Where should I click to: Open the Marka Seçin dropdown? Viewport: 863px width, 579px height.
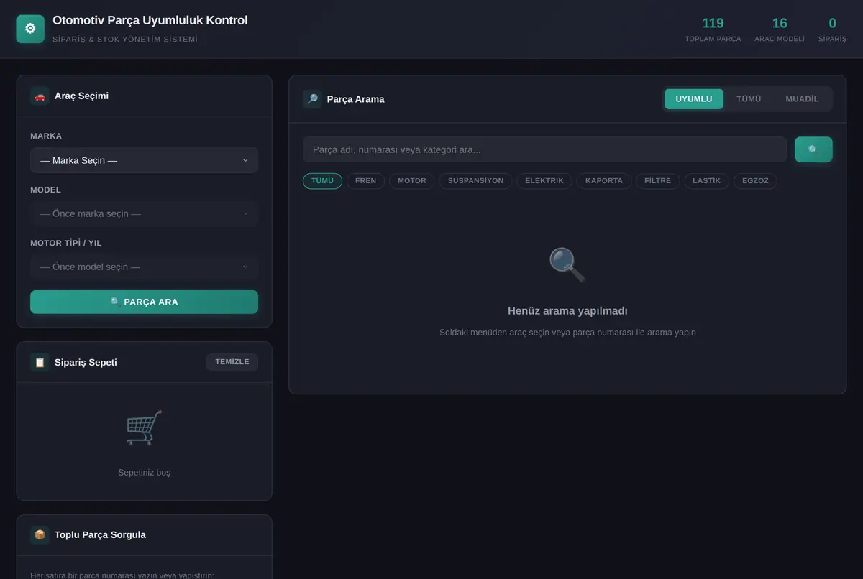[x=144, y=160]
